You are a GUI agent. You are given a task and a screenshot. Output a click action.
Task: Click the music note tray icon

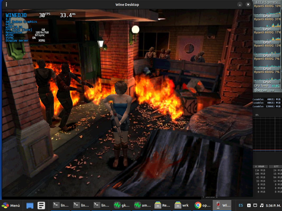(262, 205)
